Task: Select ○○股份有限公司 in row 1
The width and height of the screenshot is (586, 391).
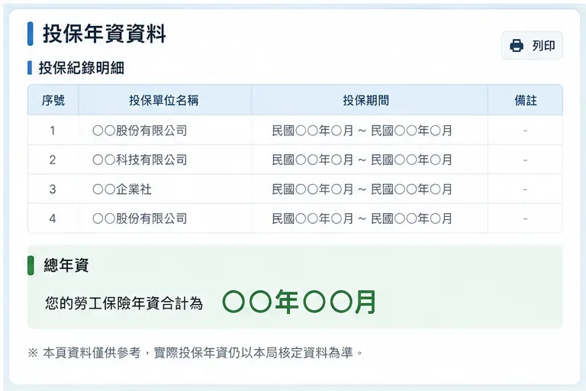Action: click(140, 131)
